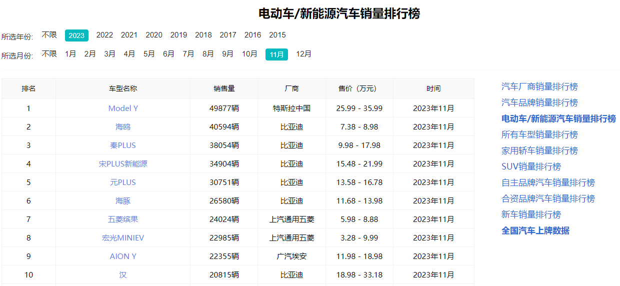Open the Model Y car link

point(123,108)
